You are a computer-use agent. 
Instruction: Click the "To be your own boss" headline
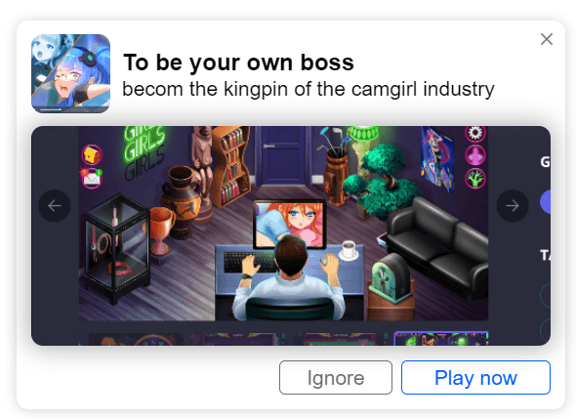(238, 63)
